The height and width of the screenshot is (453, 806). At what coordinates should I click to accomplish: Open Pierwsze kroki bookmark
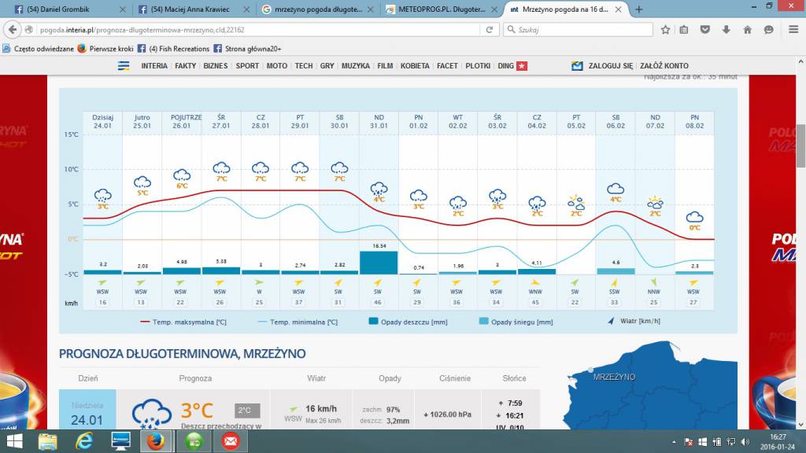(x=105, y=49)
